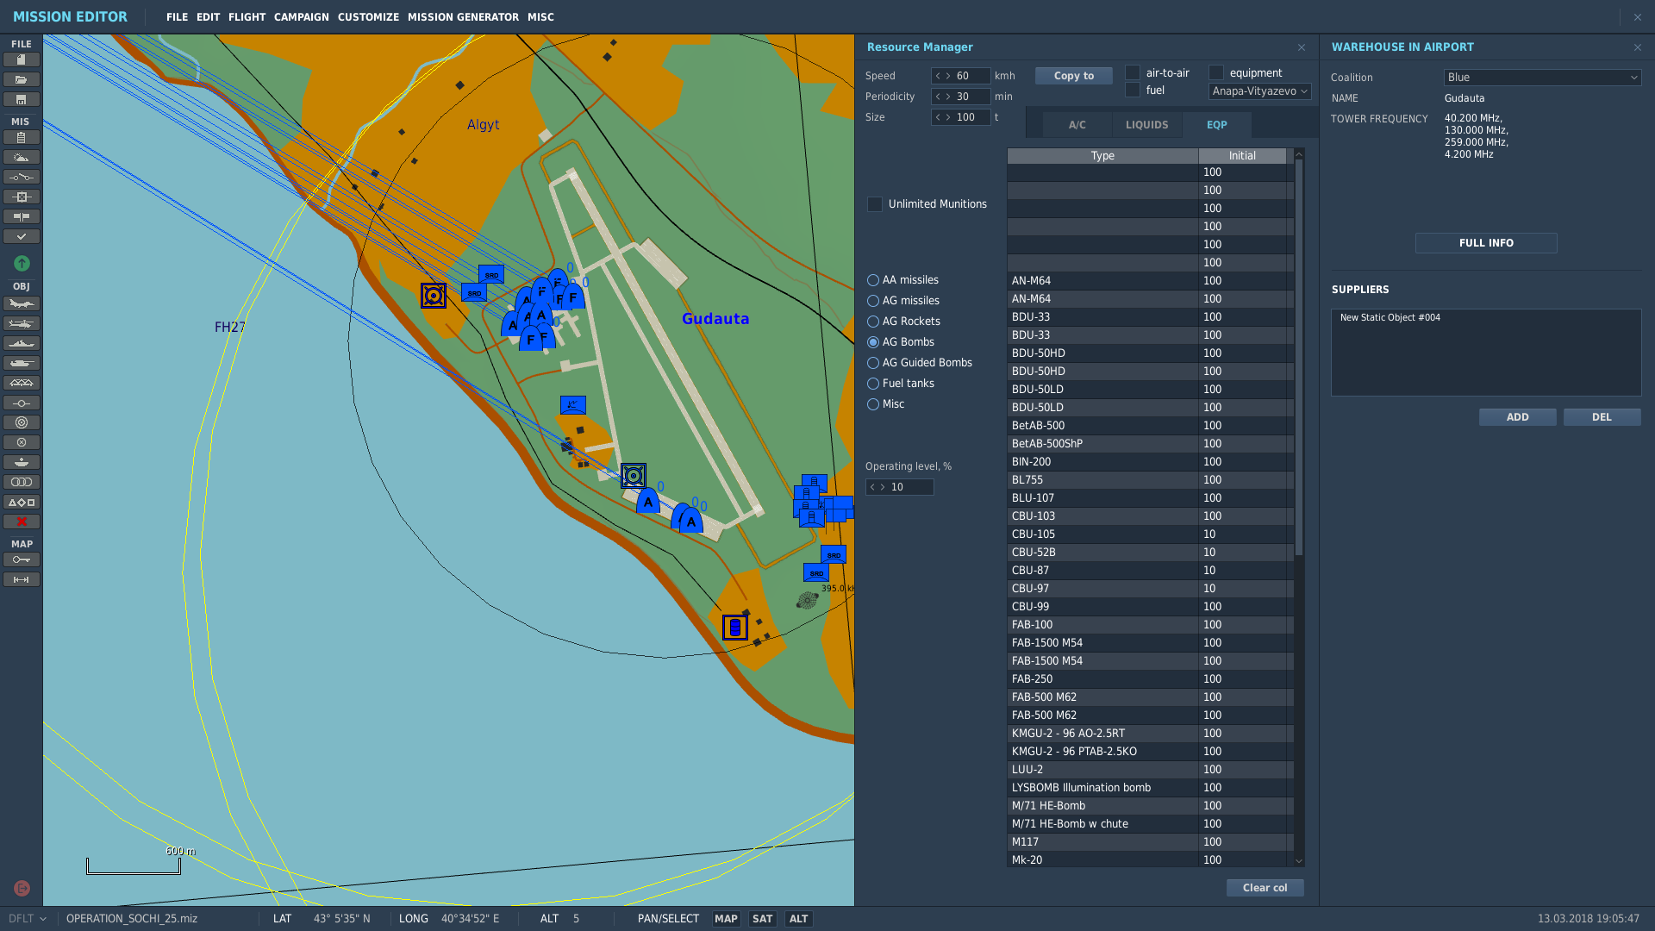Open mission file with folder icon

pos(22,79)
